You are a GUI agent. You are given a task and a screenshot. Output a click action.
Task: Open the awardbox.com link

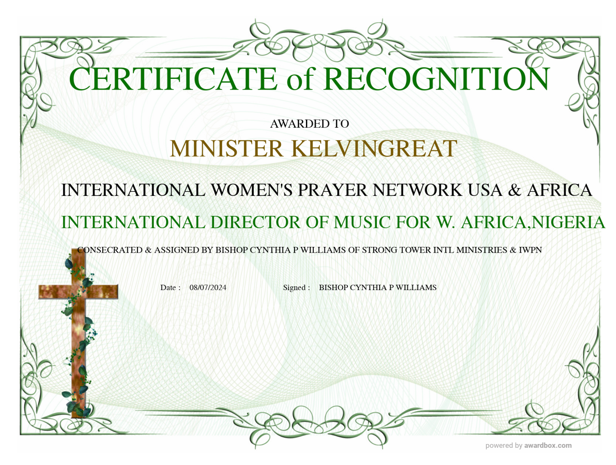click(547, 446)
